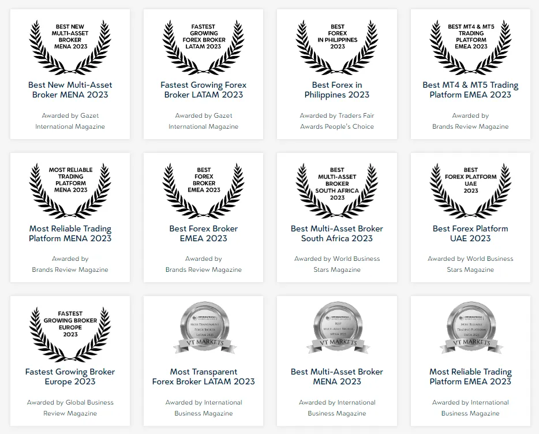
Task: Select the title 'Fastest Growing Forex Broker LATAM 2023'
Action: [x=204, y=90]
